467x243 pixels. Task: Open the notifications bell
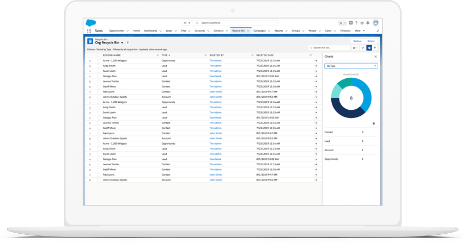click(x=368, y=23)
